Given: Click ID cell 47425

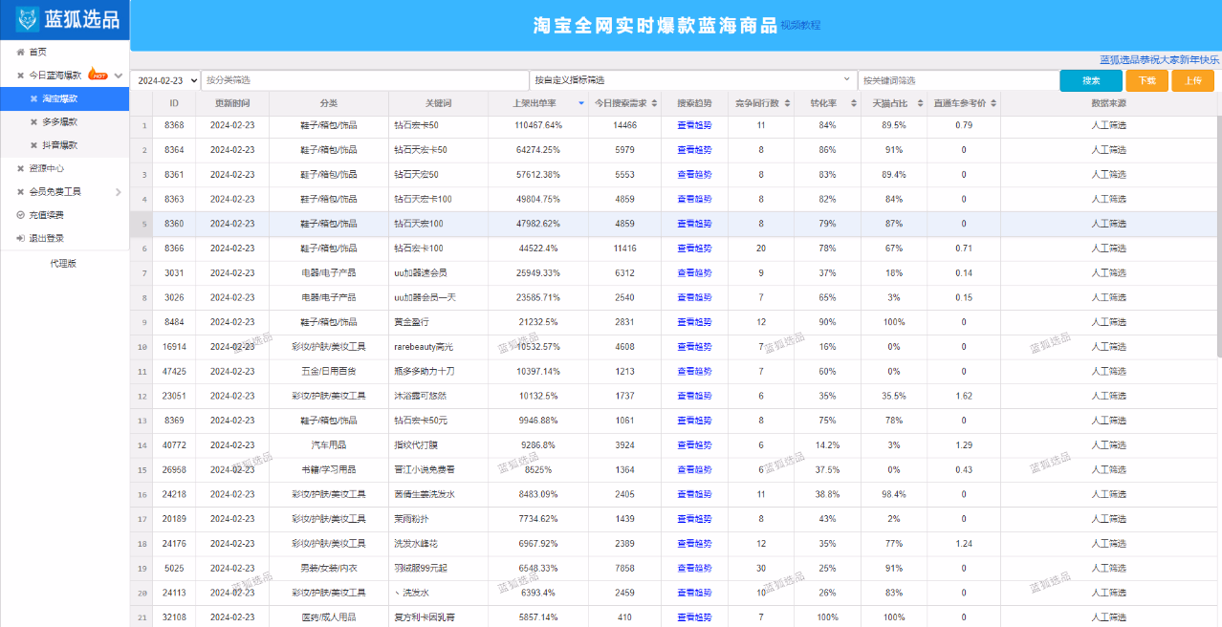Looking at the screenshot, I should [174, 371].
